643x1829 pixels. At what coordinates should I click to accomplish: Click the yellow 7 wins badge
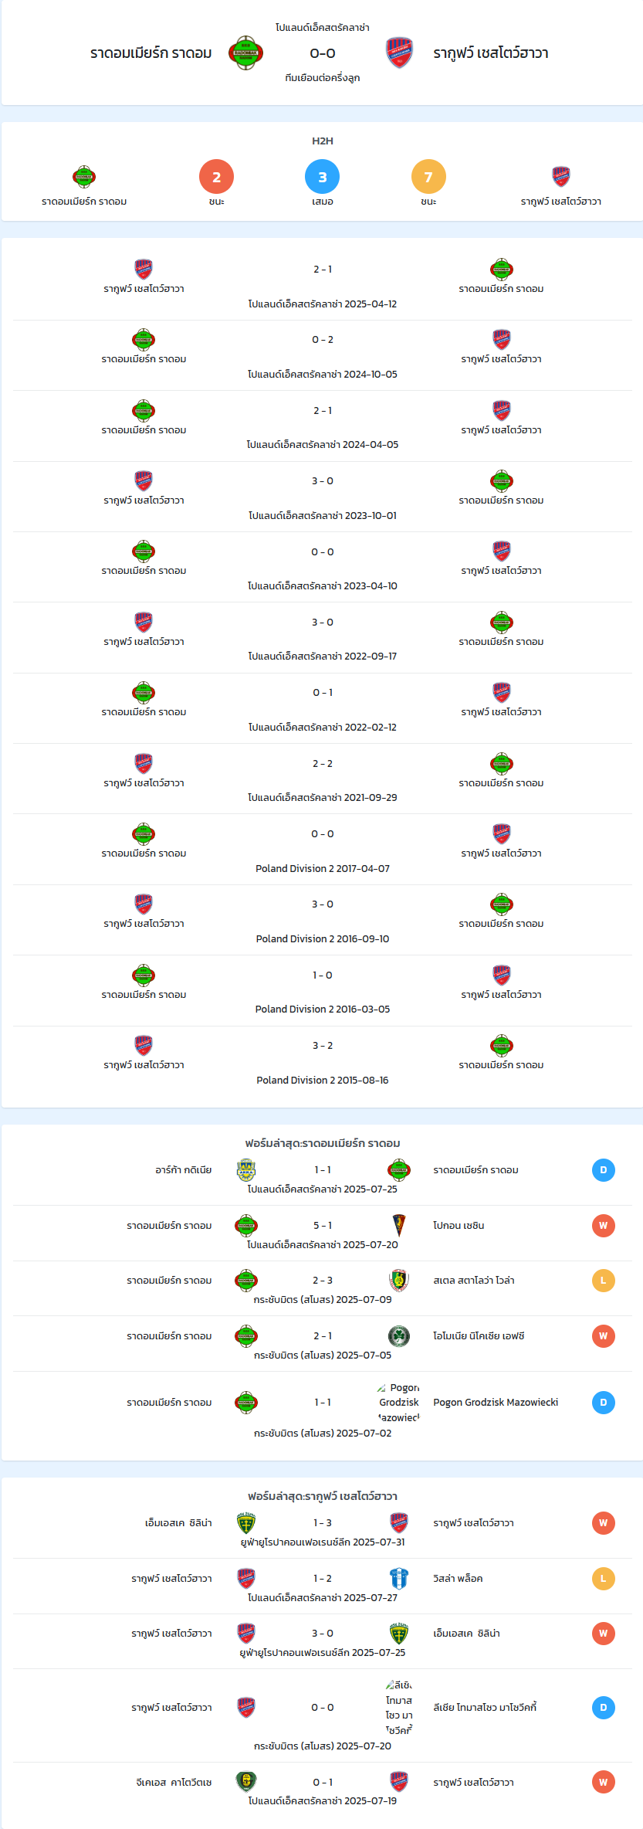click(428, 177)
